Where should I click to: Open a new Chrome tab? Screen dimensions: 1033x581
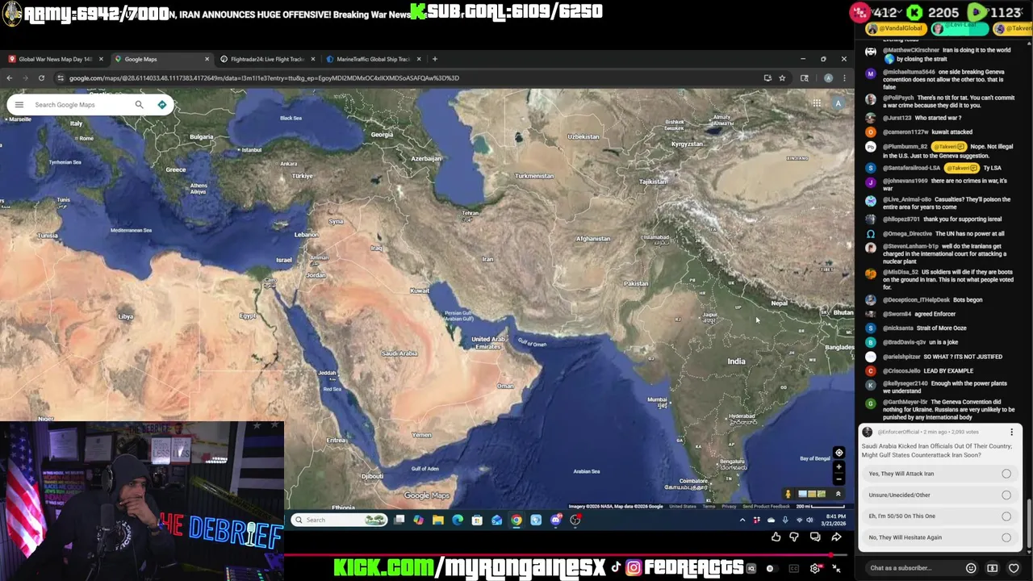tap(435, 59)
